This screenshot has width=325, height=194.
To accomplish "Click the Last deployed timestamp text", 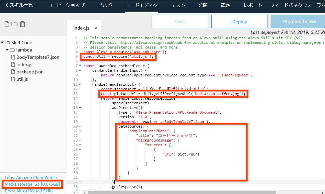I will pos(287,32).
